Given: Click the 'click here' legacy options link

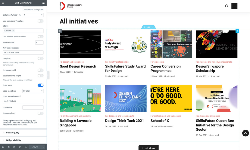Looking at the screenshot, I should (x=23, y=125).
